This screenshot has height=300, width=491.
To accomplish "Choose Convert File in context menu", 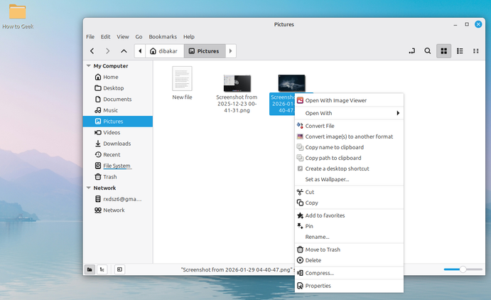I will (349, 126).
